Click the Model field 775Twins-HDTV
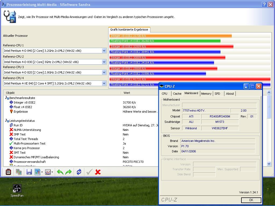The image size is (275, 206). [206, 111]
